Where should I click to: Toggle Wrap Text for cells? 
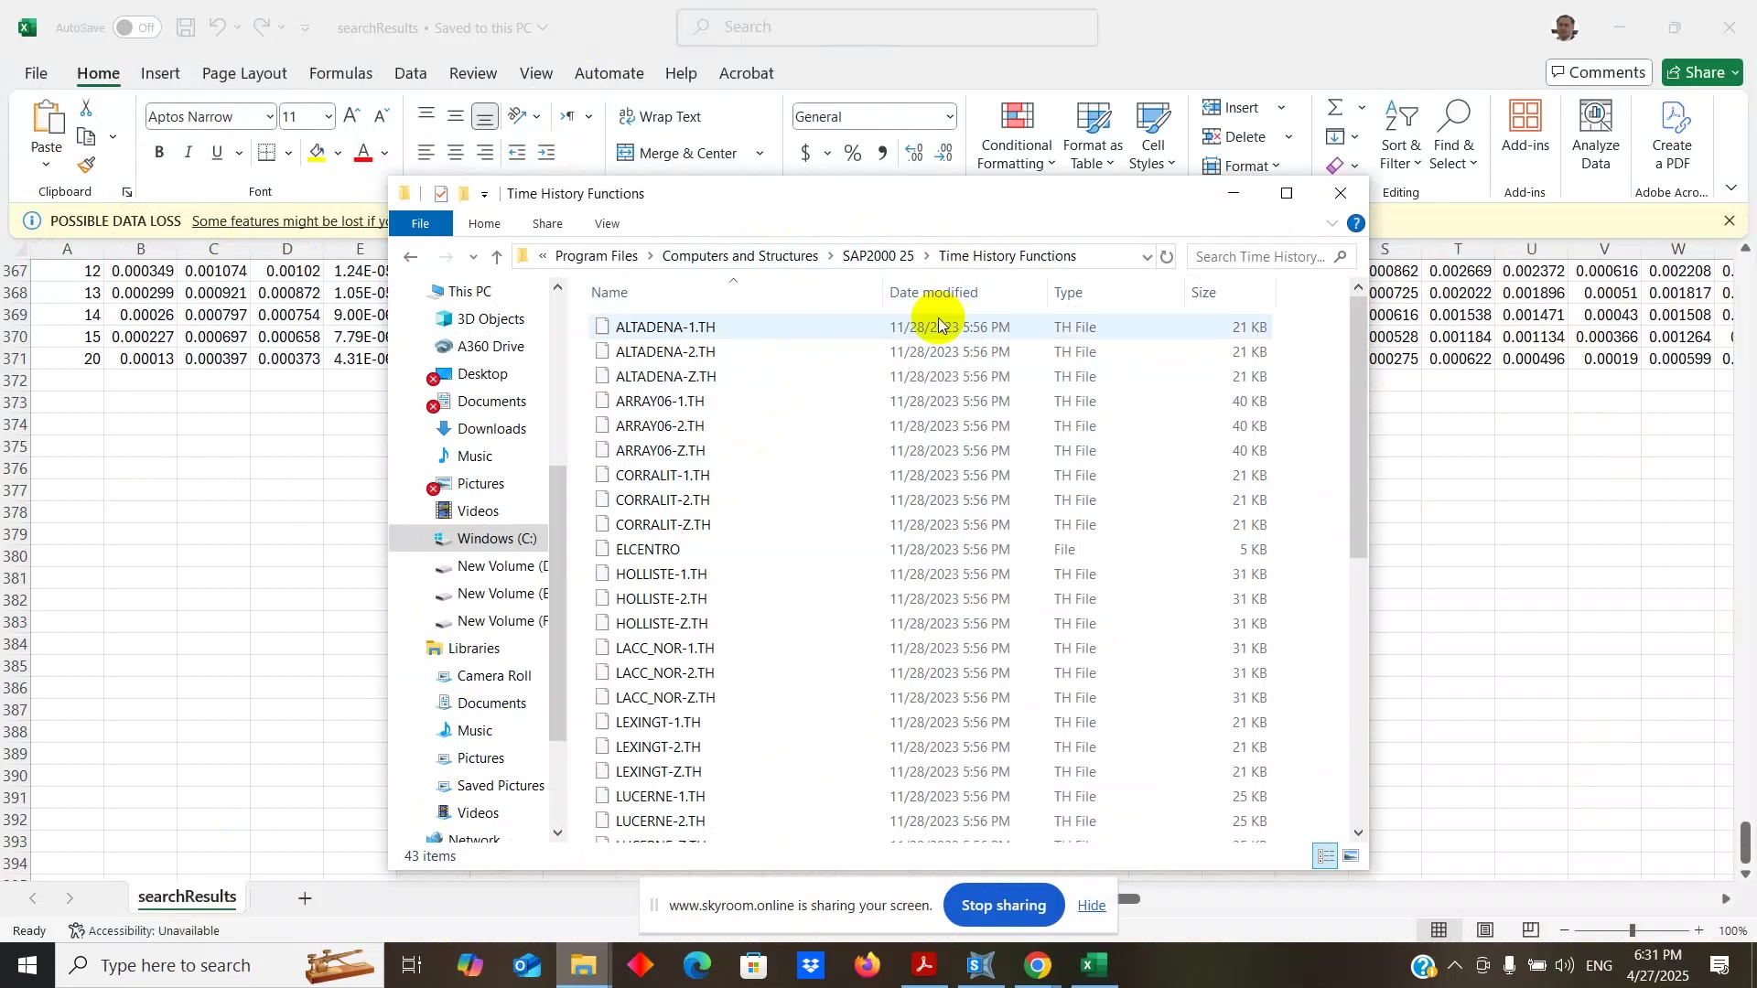coord(660,116)
